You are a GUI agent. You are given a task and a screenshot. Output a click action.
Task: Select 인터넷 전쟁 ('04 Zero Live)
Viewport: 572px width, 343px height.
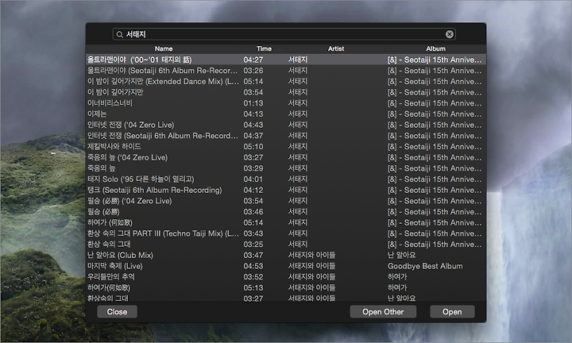[x=286, y=125]
